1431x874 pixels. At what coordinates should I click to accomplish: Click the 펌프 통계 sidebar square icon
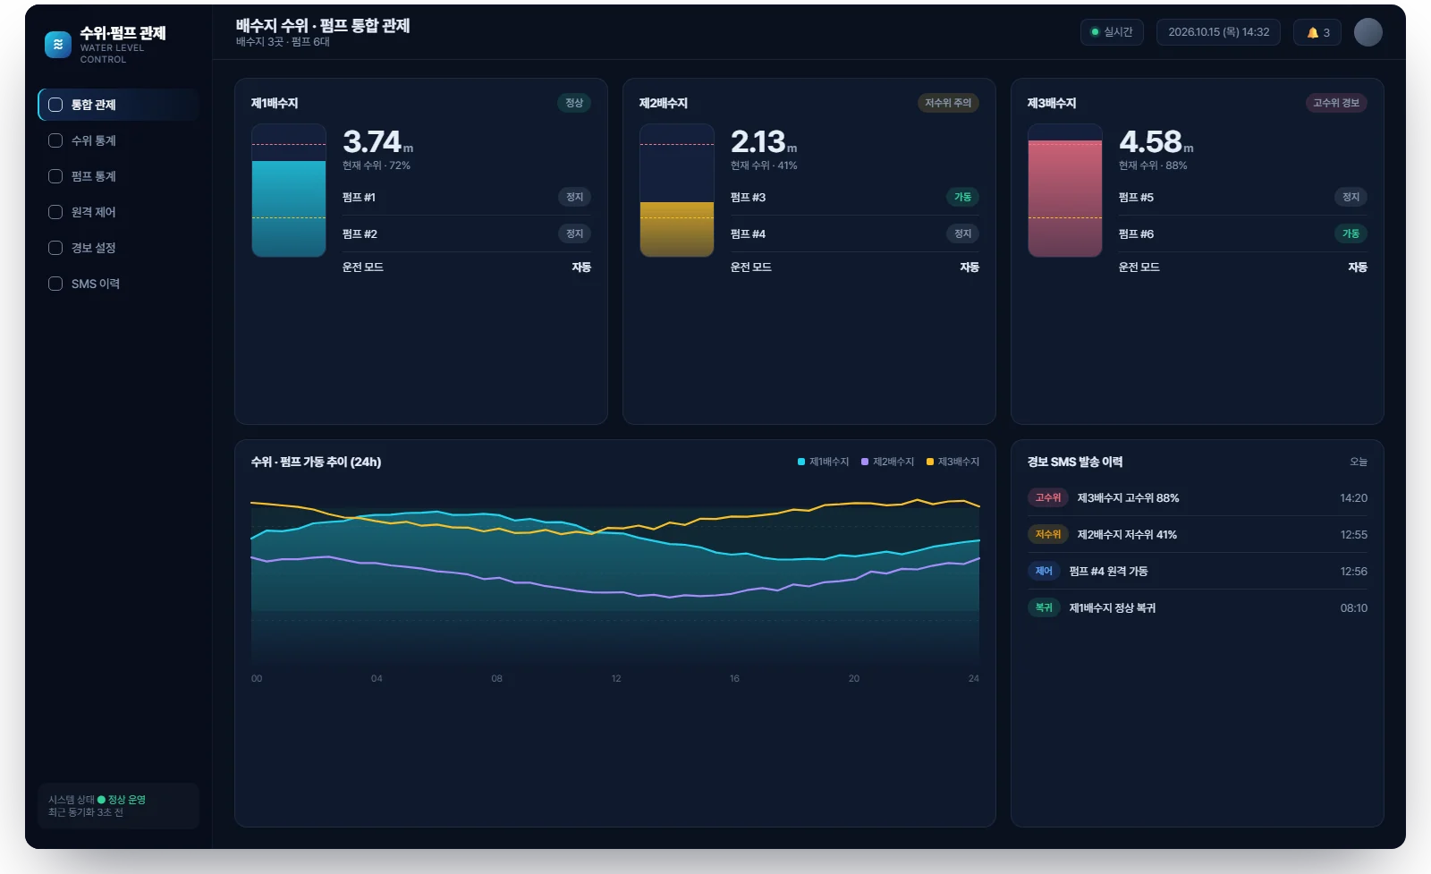(x=55, y=176)
